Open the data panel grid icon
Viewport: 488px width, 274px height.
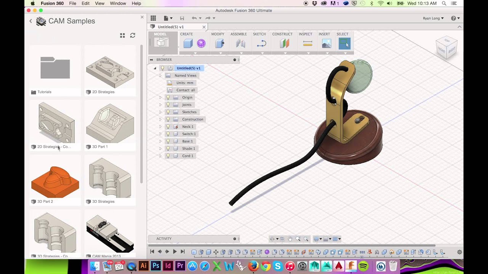coord(153,18)
